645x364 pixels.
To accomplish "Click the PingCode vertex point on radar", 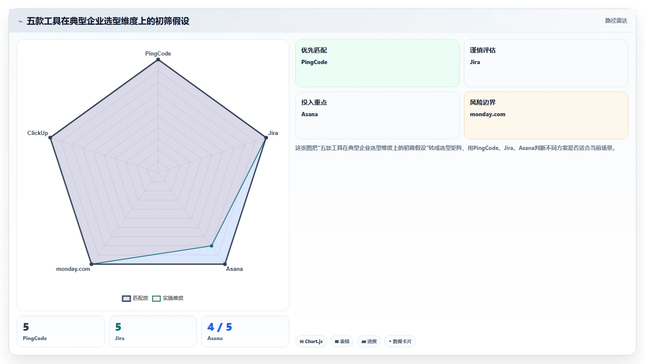I will pyautogui.click(x=158, y=60).
